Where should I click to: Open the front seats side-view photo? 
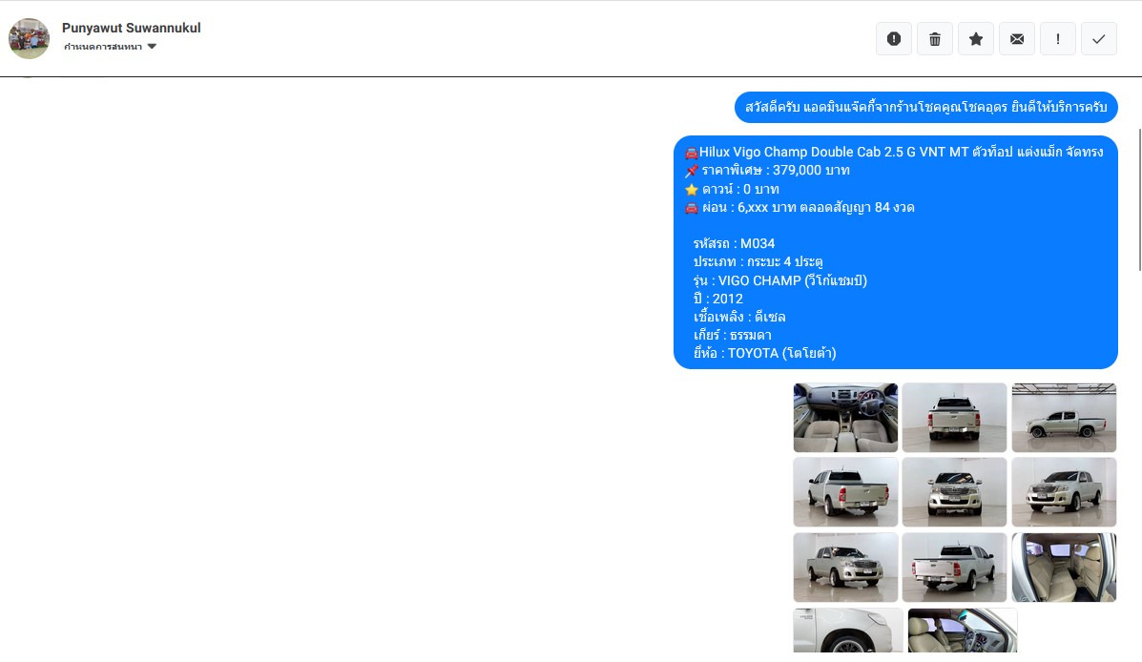coord(962,631)
